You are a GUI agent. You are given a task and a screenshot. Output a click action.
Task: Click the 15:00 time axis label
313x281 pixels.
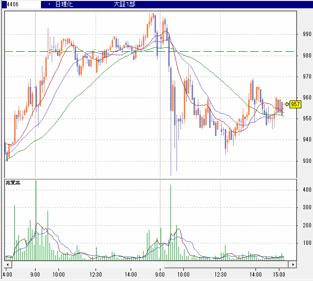click(x=279, y=275)
